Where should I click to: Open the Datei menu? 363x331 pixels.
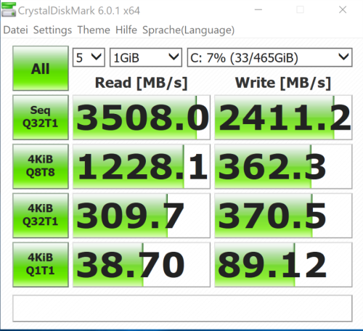(x=16, y=30)
